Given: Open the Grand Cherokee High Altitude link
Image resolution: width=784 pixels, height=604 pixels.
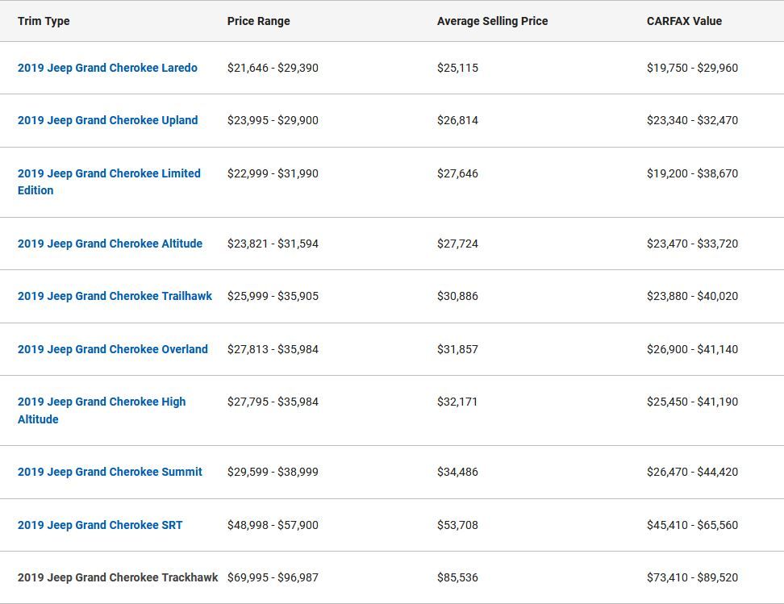Looking at the screenshot, I should pyautogui.click(x=102, y=410).
